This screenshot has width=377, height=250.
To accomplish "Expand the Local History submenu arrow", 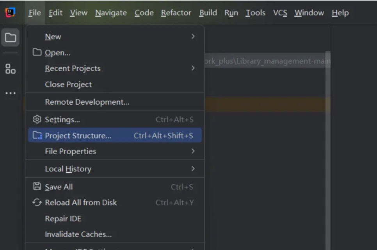I will pyautogui.click(x=193, y=169).
